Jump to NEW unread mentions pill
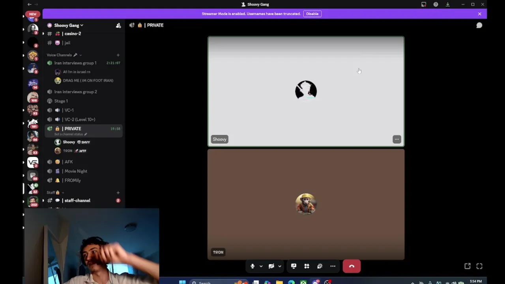The image size is (505, 284). click(33, 14)
